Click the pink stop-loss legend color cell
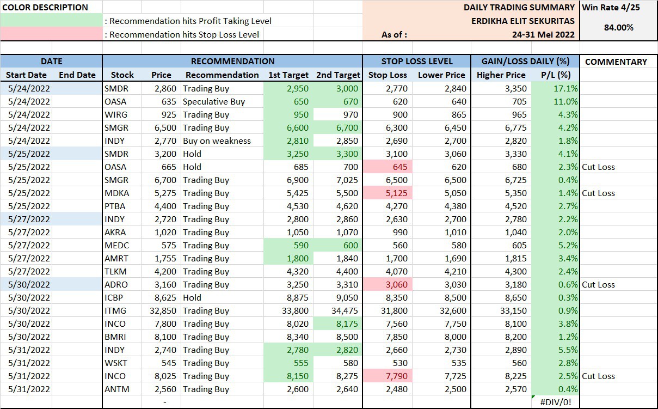Viewport: 658px width, 409px height. coord(52,34)
